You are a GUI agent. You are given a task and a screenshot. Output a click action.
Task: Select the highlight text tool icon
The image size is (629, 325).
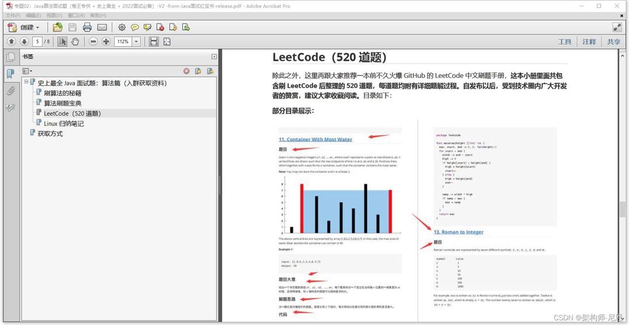pyautogui.click(x=148, y=27)
